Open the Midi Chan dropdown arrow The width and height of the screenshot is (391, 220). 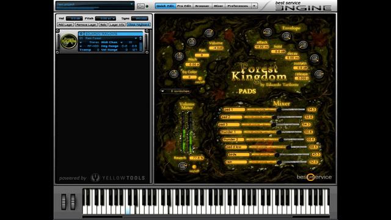pyautogui.click(x=122, y=42)
